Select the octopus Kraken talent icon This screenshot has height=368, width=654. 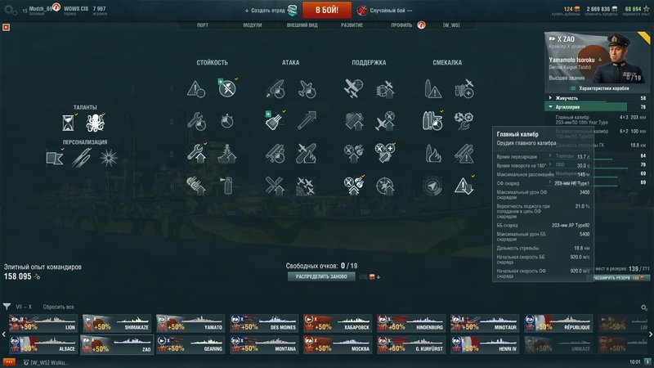(95, 123)
